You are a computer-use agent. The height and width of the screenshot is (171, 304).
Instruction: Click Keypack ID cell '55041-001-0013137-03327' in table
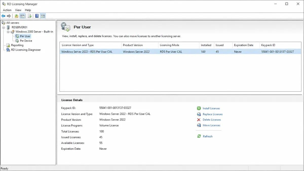(x=278, y=52)
